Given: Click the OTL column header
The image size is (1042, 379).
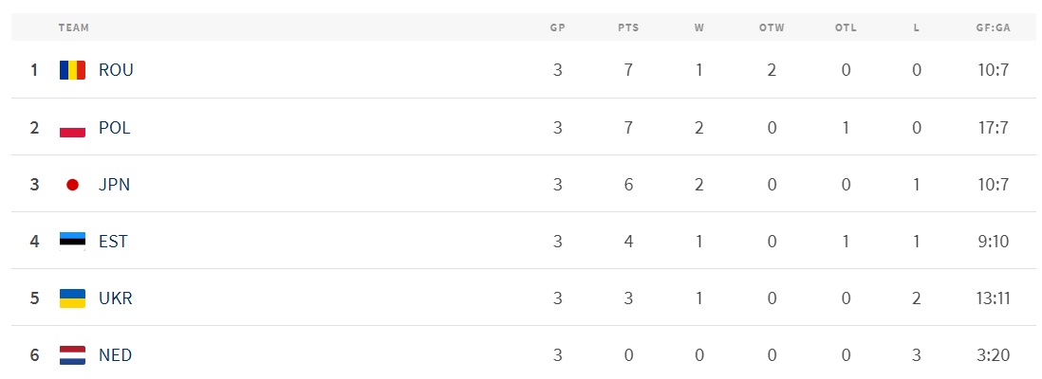Looking at the screenshot, I should click(x=846, y=27).
